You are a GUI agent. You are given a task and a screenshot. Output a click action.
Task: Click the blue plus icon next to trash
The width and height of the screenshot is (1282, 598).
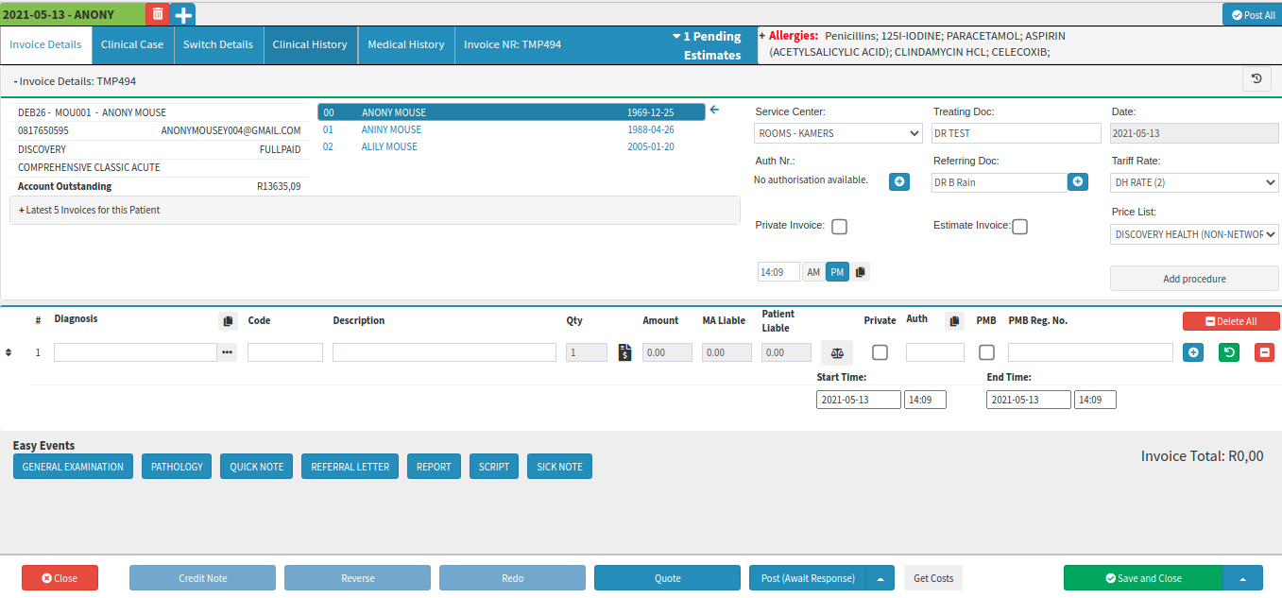184,14
